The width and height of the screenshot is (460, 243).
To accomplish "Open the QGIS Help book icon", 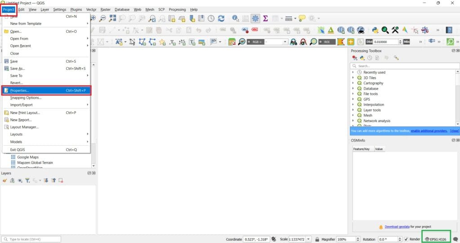I will click(x=449, y=30).
